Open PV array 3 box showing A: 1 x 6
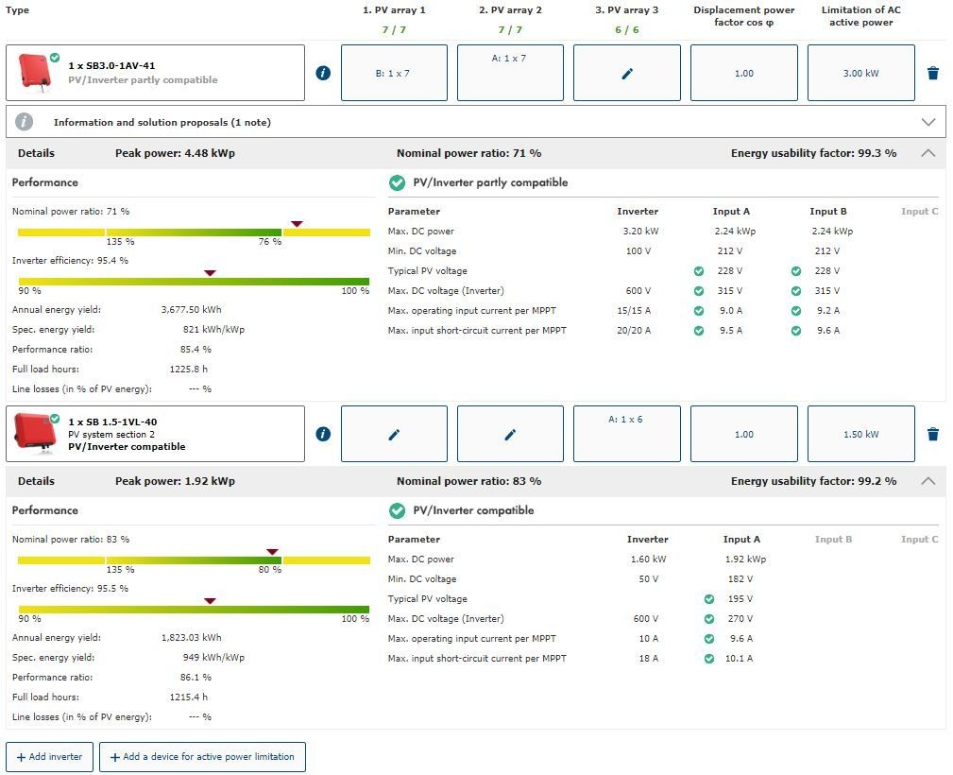Viewport: 953px width, 775px height. pos(626,434)
